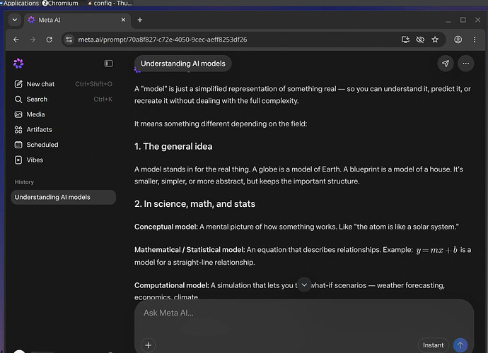488x353 pixels.
Task: Click the Vibes play icon
Action: click(18, 160)
